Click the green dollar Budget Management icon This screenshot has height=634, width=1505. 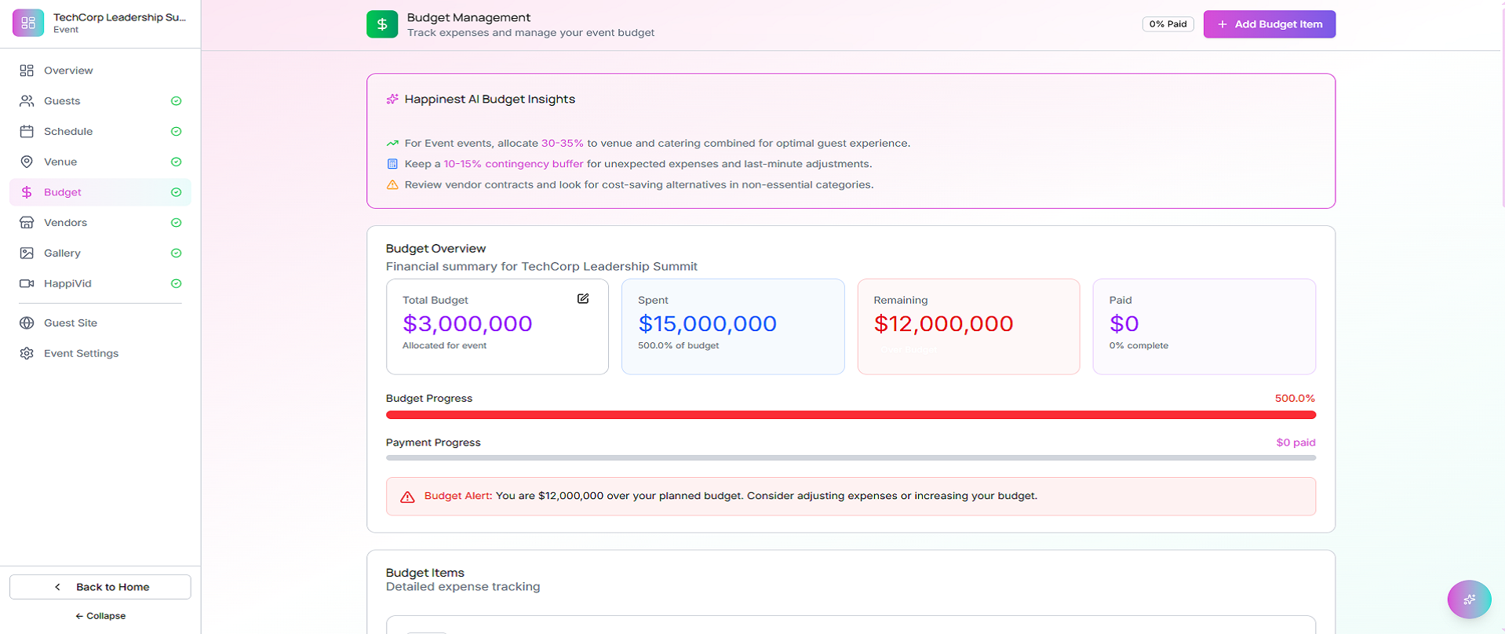click(382, 24)
